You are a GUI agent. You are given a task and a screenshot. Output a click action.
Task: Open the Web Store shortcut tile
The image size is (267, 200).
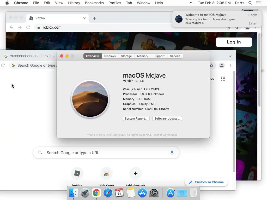pos(106,173)
